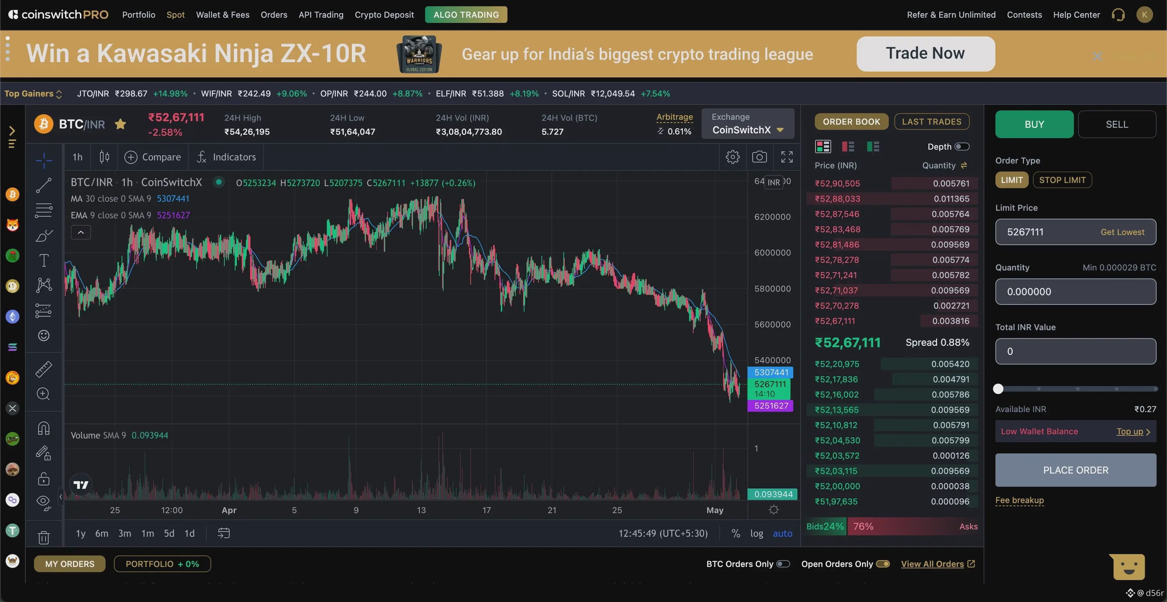Open the CoinSwitchX exchange dropdown
This screenshot has height=602, width=1167.
747,130
